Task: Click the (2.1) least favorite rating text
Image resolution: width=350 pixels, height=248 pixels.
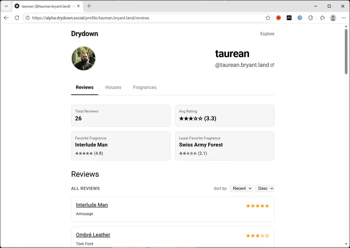Action: (x=203, y=153)
